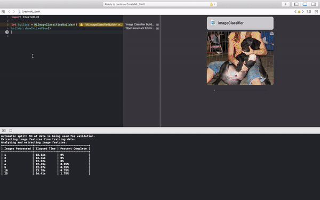Click builder.showInLiveView() on line 4

click(31, 28)
